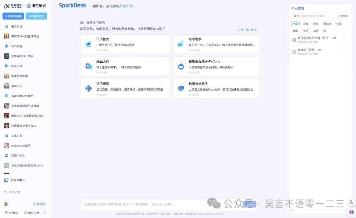Select the 全部 filter tab
Viewport: 356px width, 218px height.
[295, 24]
